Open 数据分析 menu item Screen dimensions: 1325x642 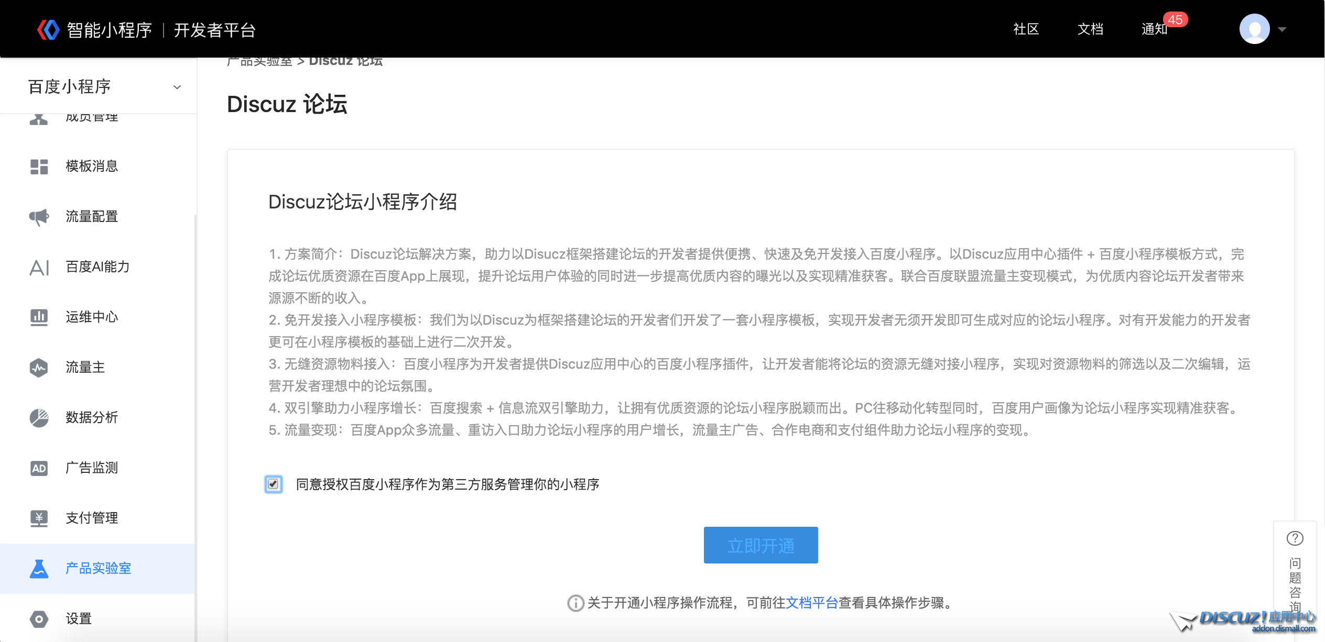click(x=97, y=418)
